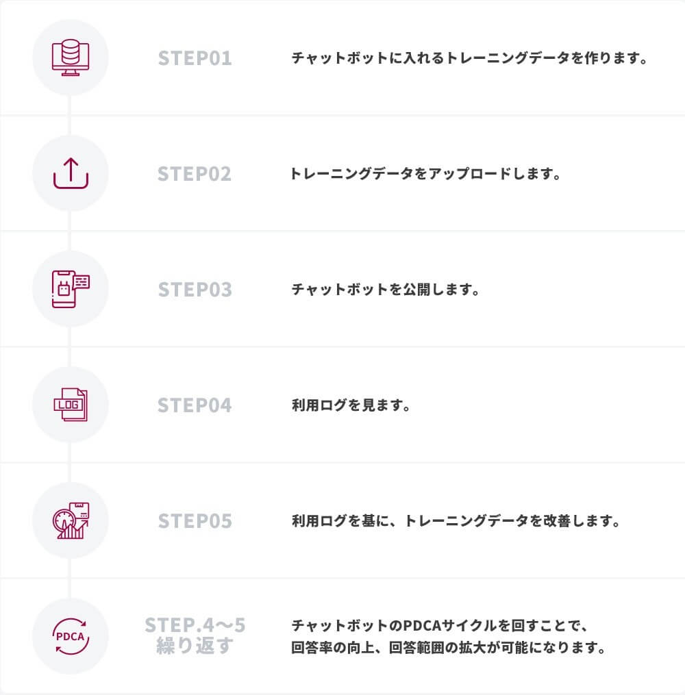Image resolution: width=685 pixels, height=695 pixels.
Task: Click the STEP04 heading text
Action: (x=195, y=405)
